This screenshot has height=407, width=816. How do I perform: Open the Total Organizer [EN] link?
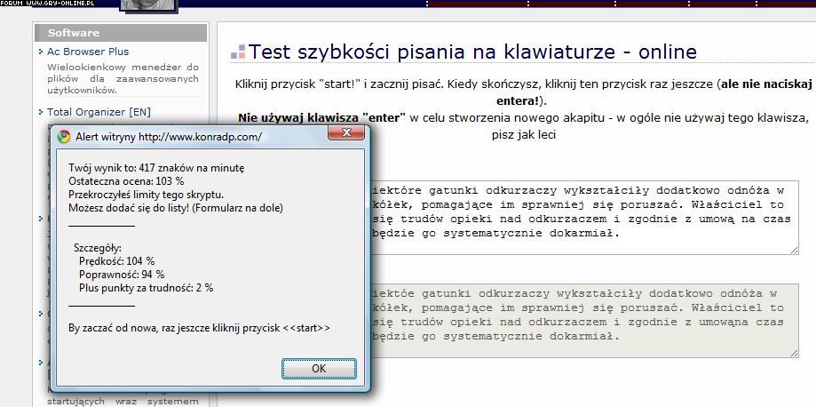coord(99,112)
